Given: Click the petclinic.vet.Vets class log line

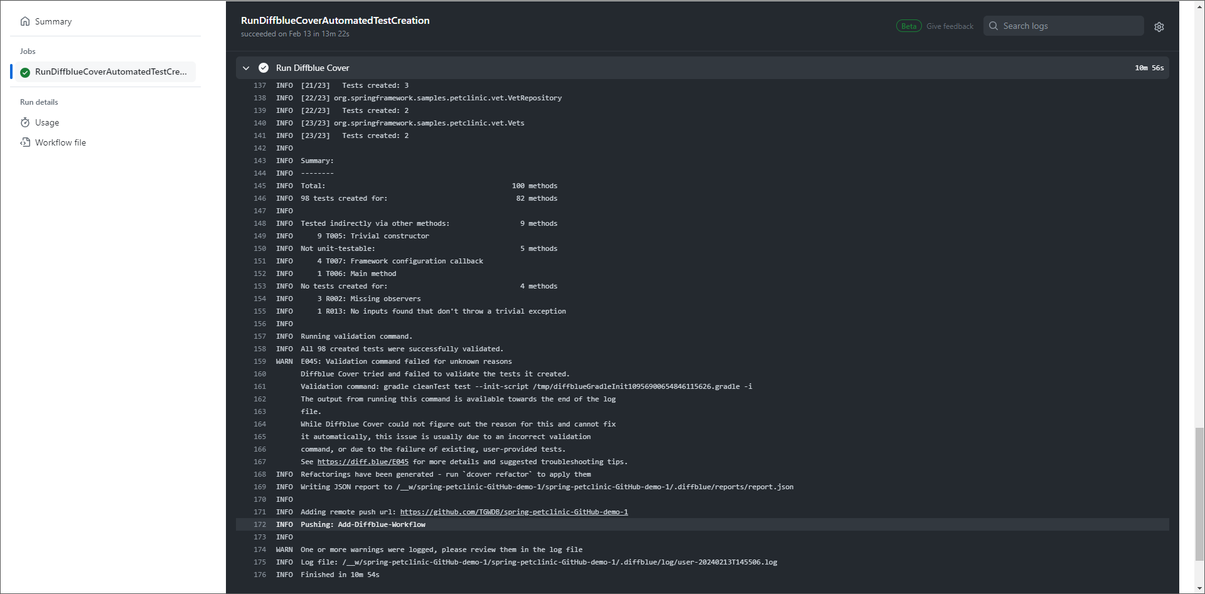Looking at the screenshot, I should coord(412,123).
